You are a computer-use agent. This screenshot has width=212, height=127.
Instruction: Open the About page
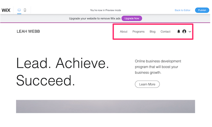click(x=124, y=31)
